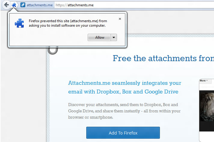Go back with the browser back arrow
This screenshot has width=214, height=142.
click(x=6, y=5)
